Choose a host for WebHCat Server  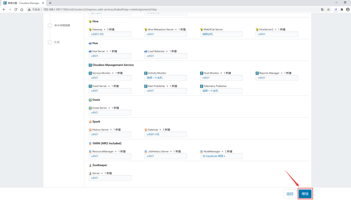pos(221,34)
